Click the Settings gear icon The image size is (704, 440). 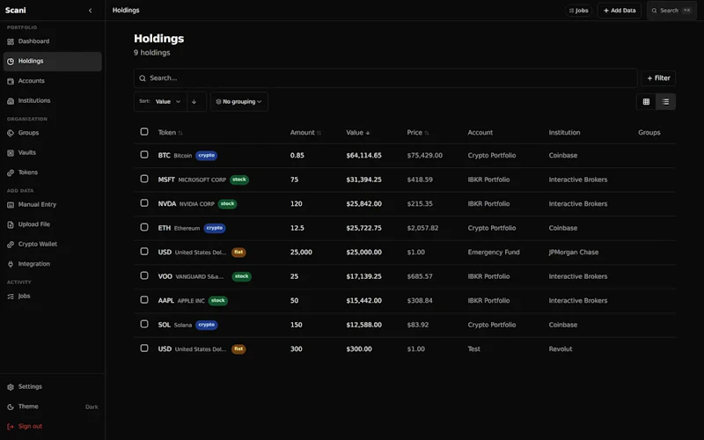point(11,387)
